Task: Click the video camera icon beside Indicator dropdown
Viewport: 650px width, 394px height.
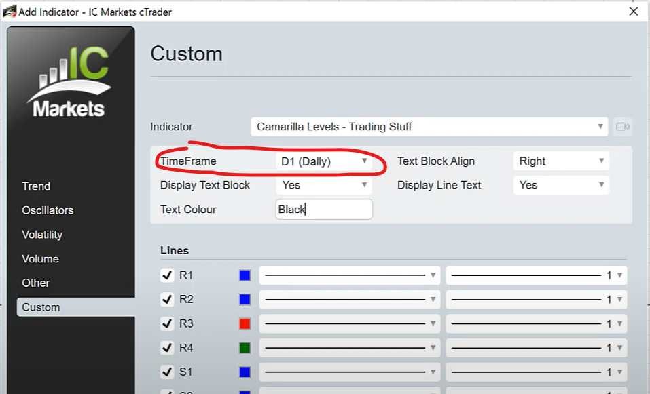Action: pyautogui.click(x=622, y=127)
